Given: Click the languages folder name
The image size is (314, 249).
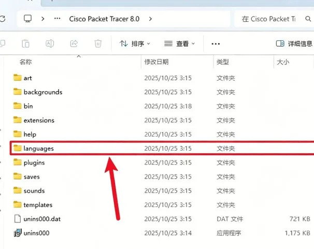Looking at the screenshot, I should pos(39,149).
